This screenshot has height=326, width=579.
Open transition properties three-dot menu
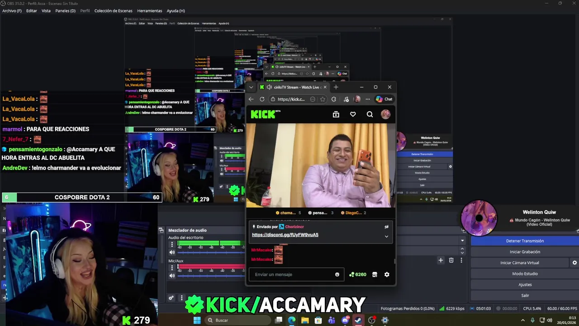[461, 260]
